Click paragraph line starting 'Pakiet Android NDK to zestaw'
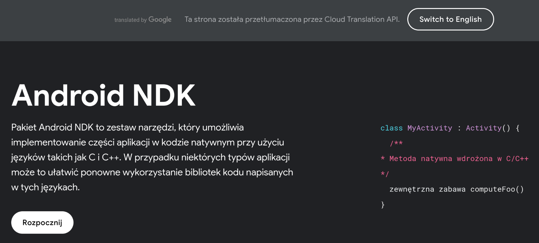The width and height of the screenshot is (539, 243). coord(127,127)
